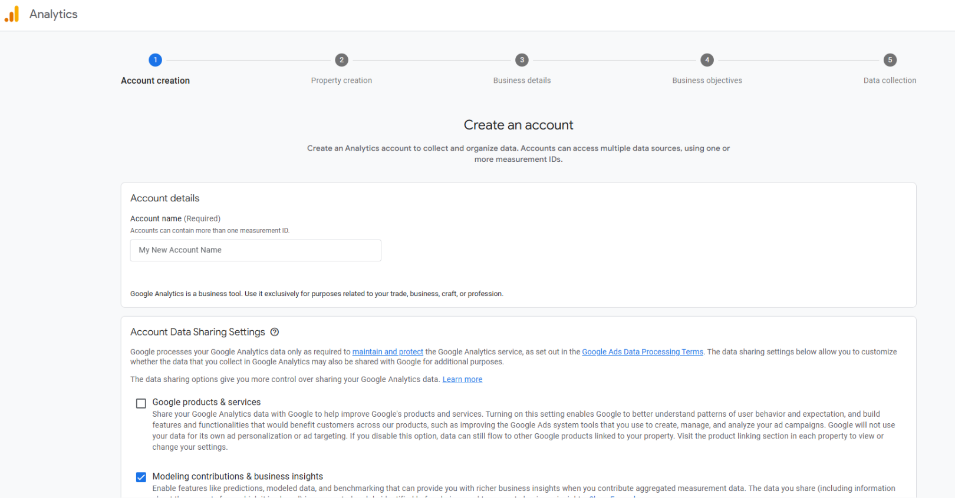Click the Google Analytics logo icon

12,14
